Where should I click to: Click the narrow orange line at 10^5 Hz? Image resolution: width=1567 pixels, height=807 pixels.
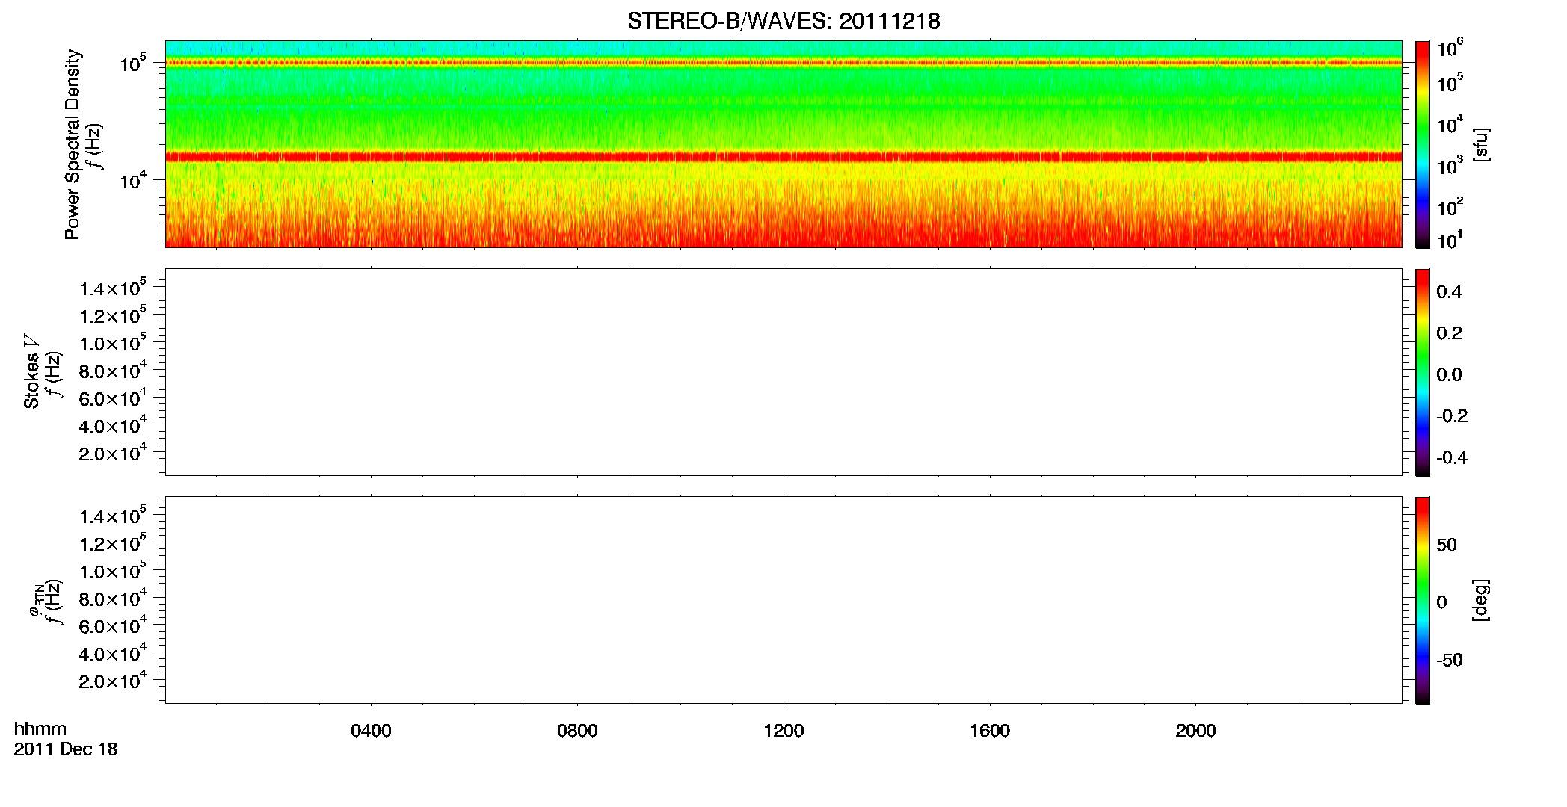tap(783, 63)
